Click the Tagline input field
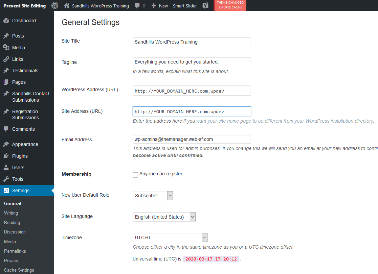Screen dimensions: 378x274 click(192, 62)
